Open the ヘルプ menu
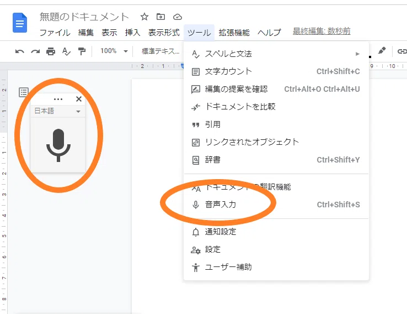Screen dimensions: 407x314 pos(269,33)
